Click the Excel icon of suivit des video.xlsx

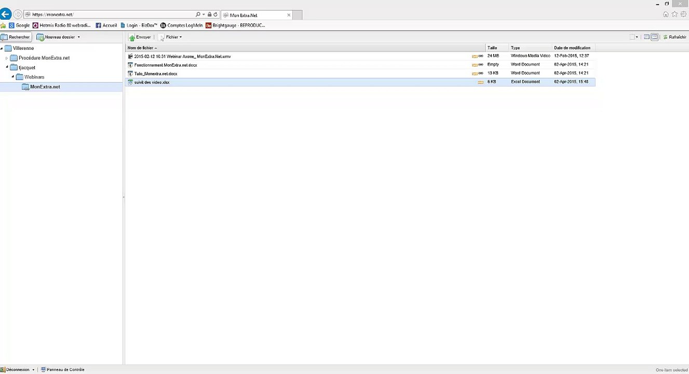[130, 82]
